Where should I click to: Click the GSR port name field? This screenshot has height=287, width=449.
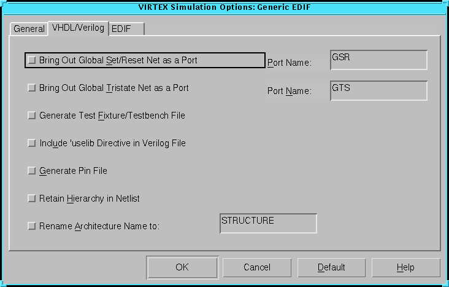pos(378,60)
